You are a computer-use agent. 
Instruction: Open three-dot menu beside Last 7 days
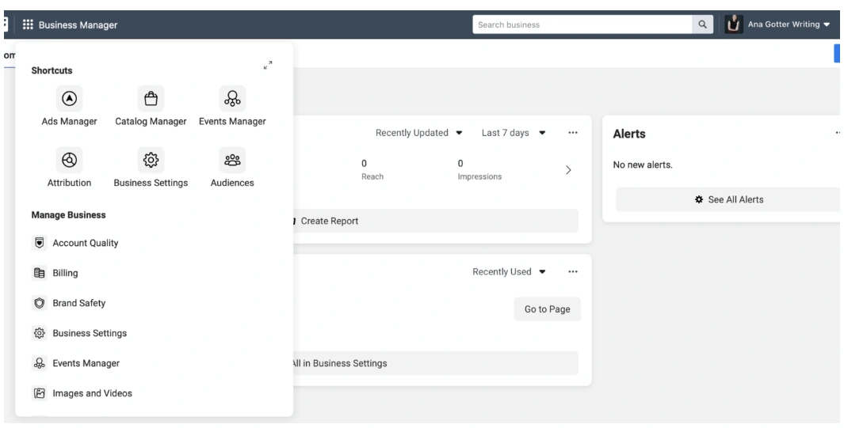(x=573, y=133)
